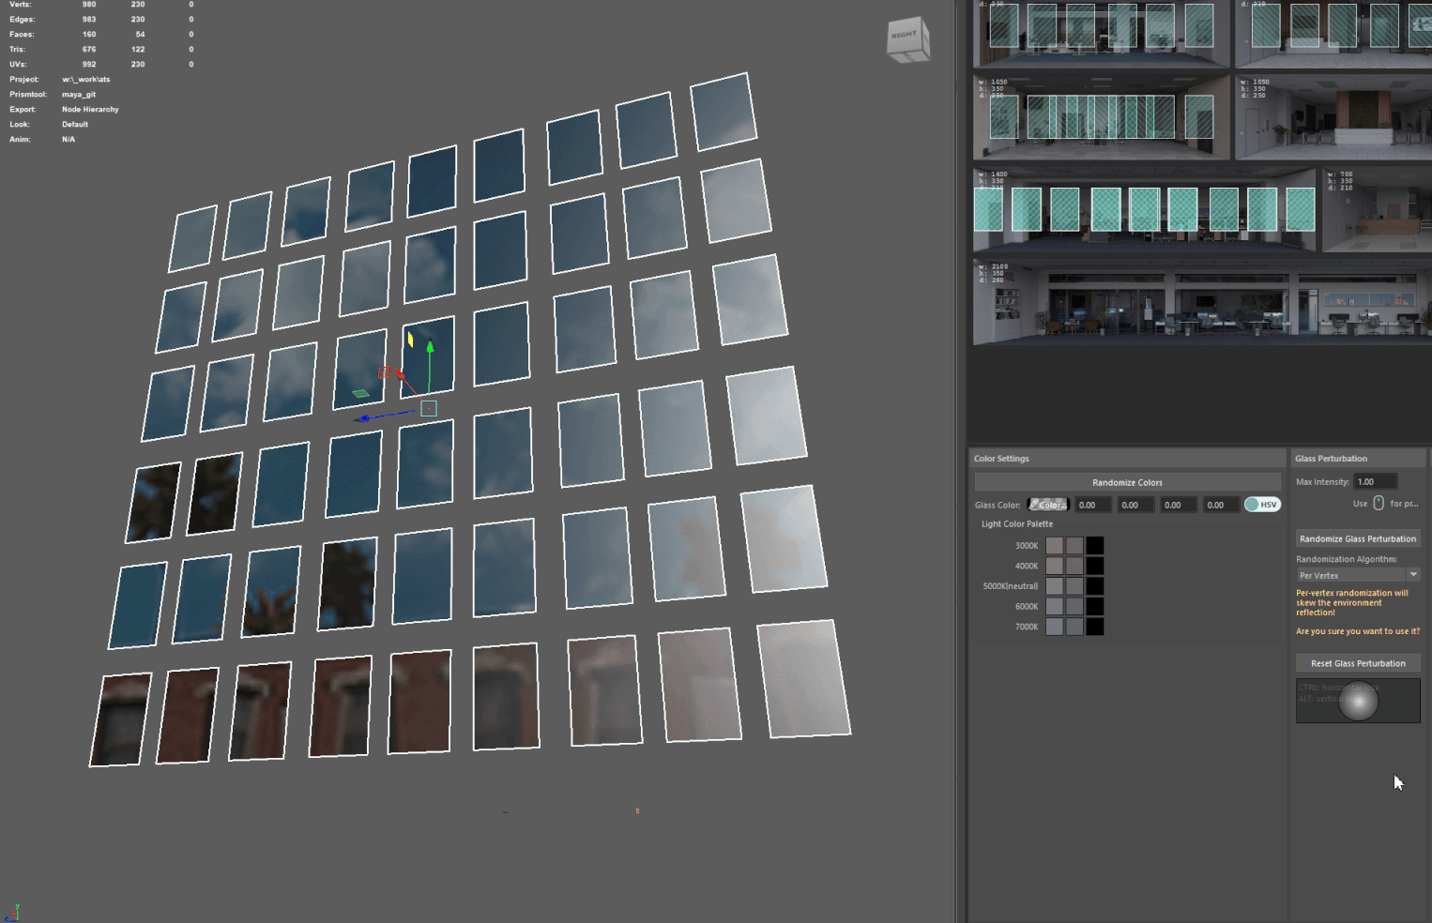The width and height of the screenshot is (1432, 923).
Task: Pick the second 4000K light color swatch
Action: pos(1074,566)
